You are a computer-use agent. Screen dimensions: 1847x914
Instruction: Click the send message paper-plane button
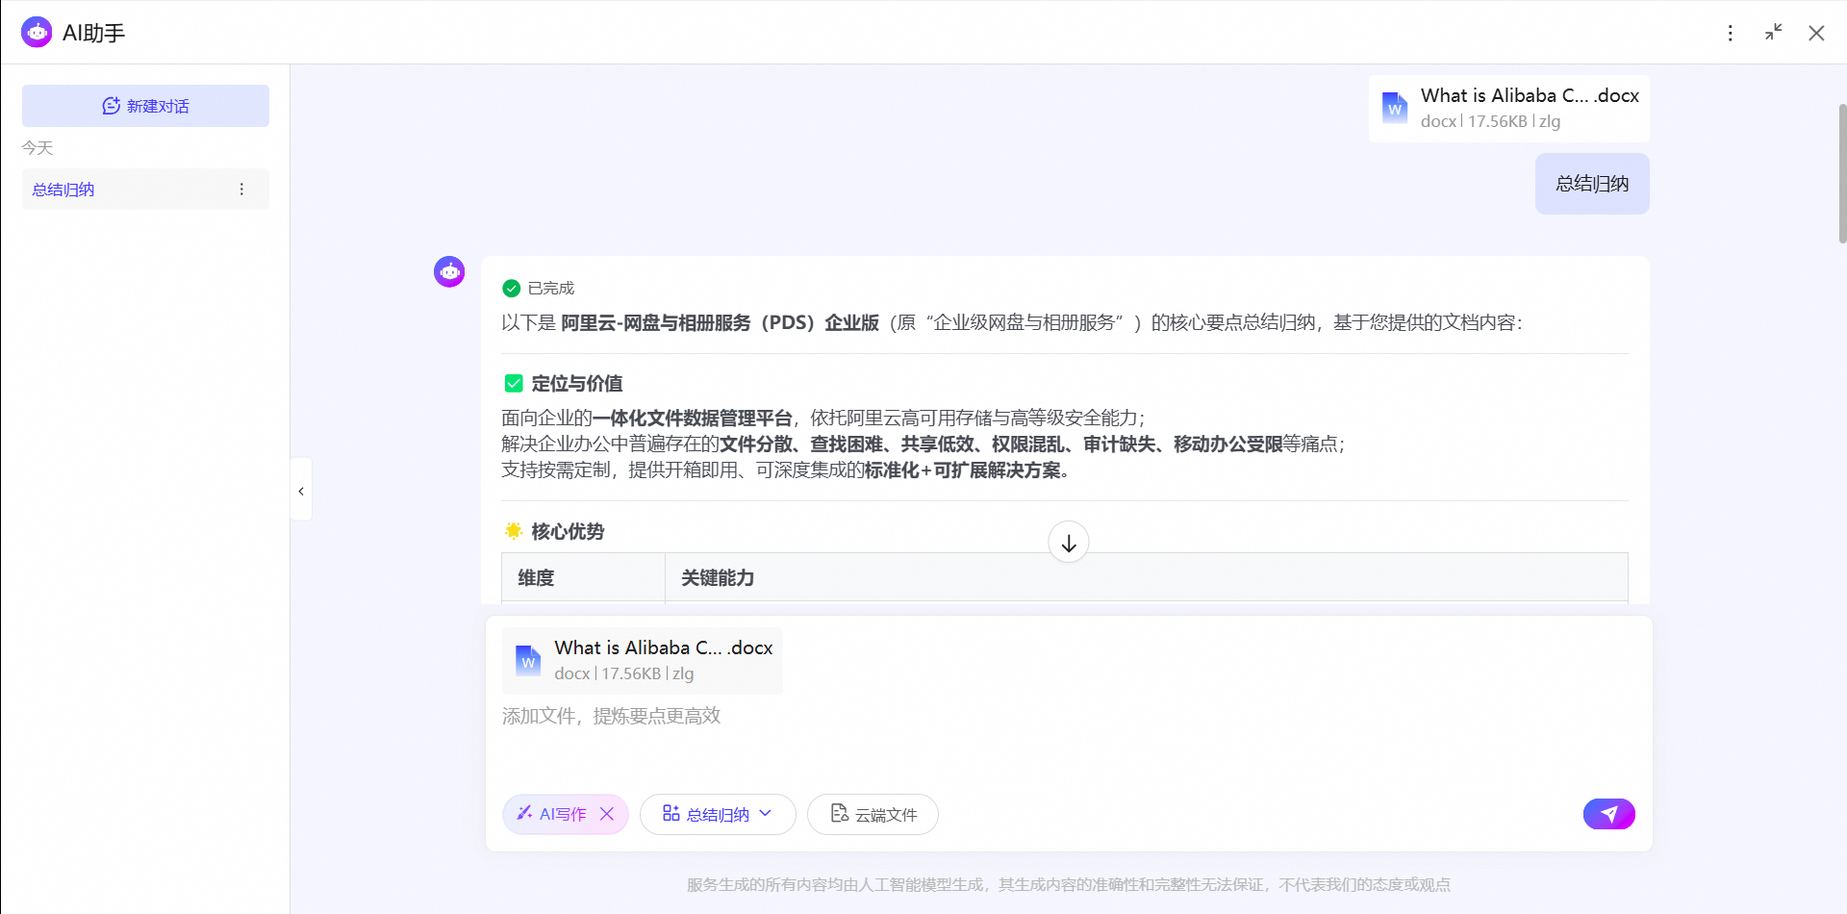point(1608,814)
